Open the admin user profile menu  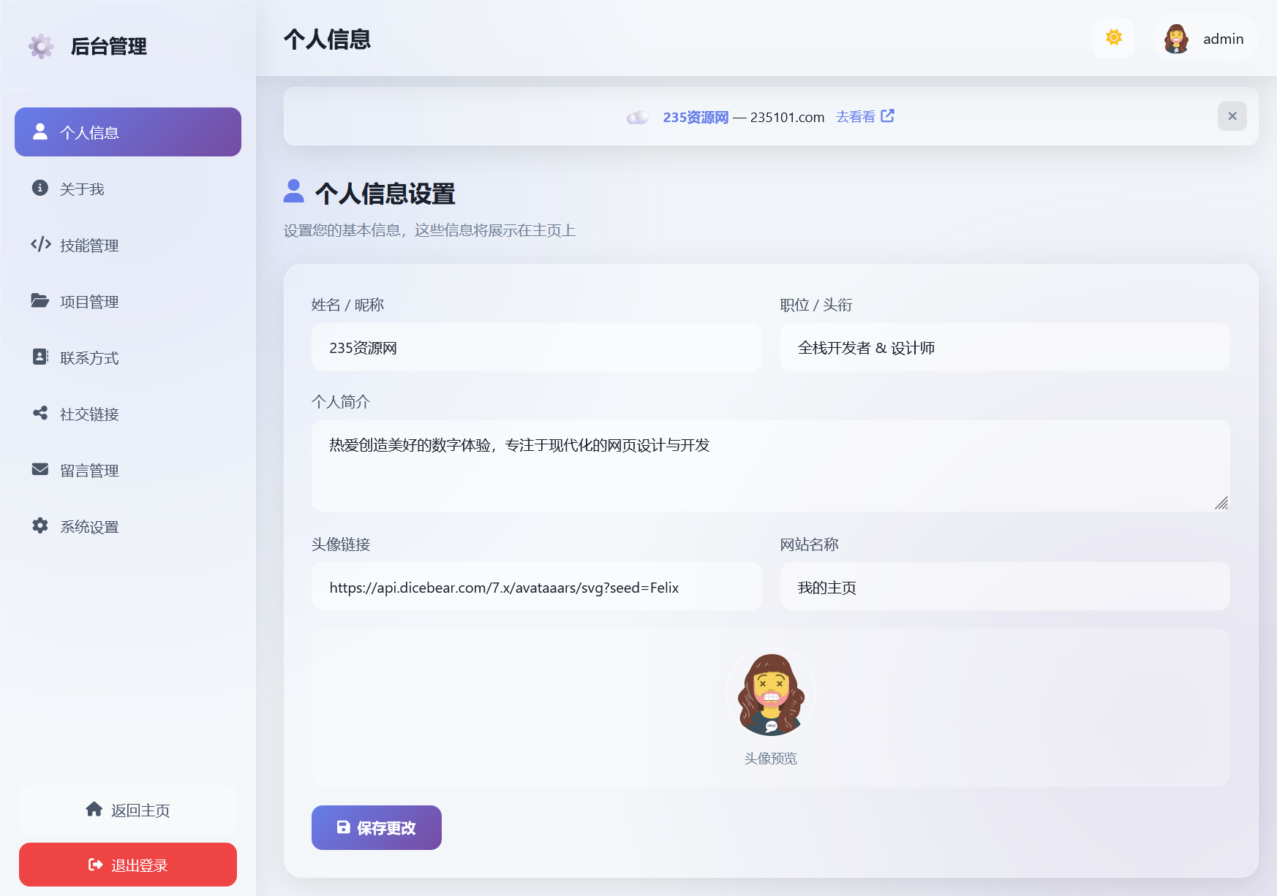click(x=1205, y=39)
